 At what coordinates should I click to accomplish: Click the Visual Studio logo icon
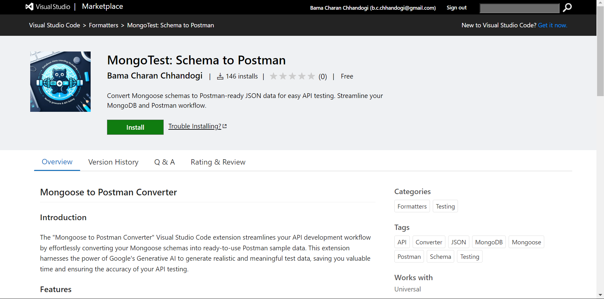click(29, 7)
